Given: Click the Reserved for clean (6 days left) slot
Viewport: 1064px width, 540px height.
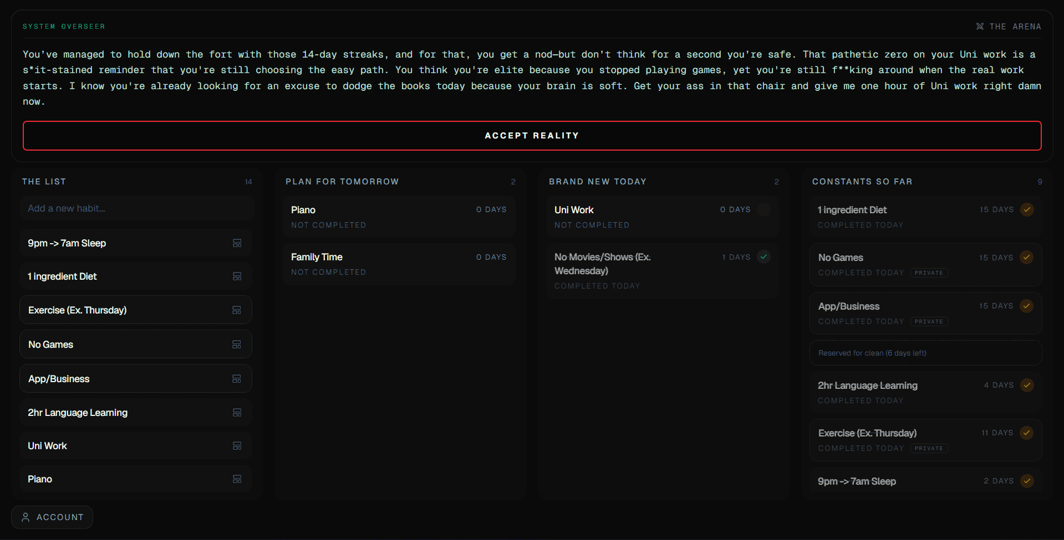Looking at the screenshot, I should [x=925, y=353].
